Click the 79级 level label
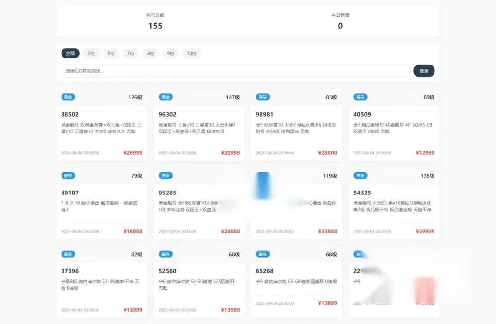The width and height of the screenshot is (496, 324). point(137,176)
